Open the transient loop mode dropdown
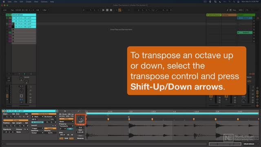The image size is (261, 147). click(62, 129)
